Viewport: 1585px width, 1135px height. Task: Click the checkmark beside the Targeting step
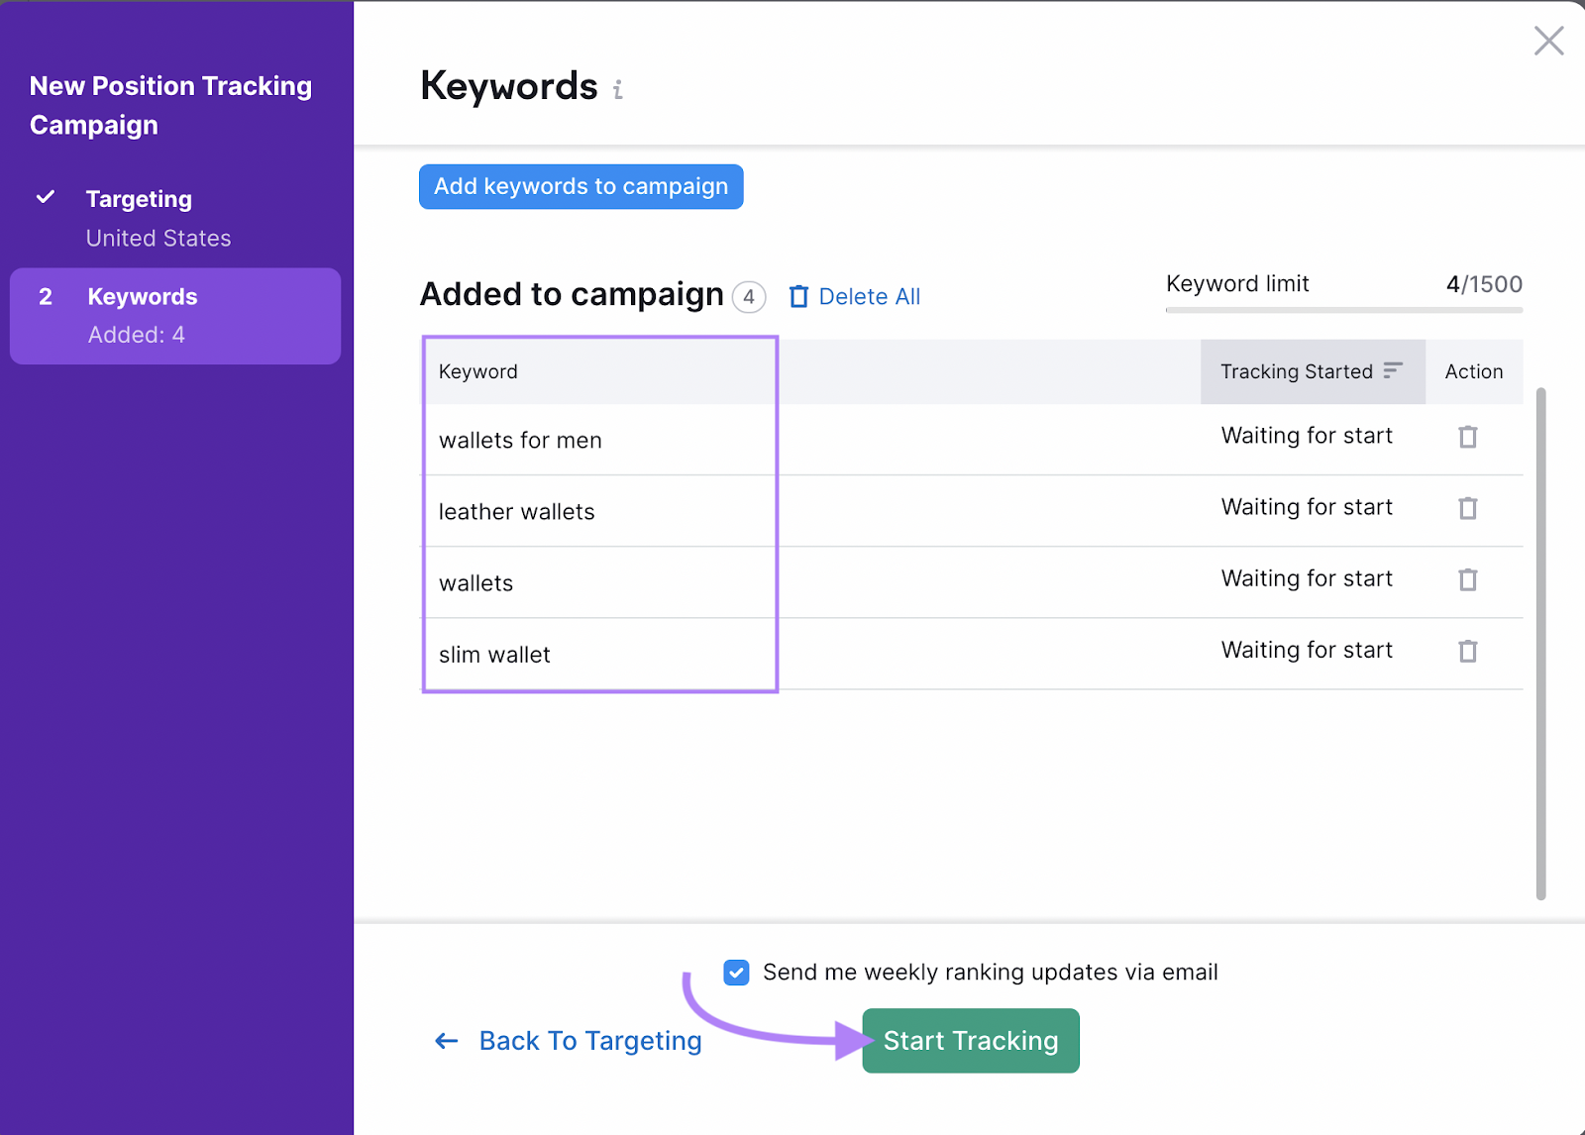[x=45, y=197]
